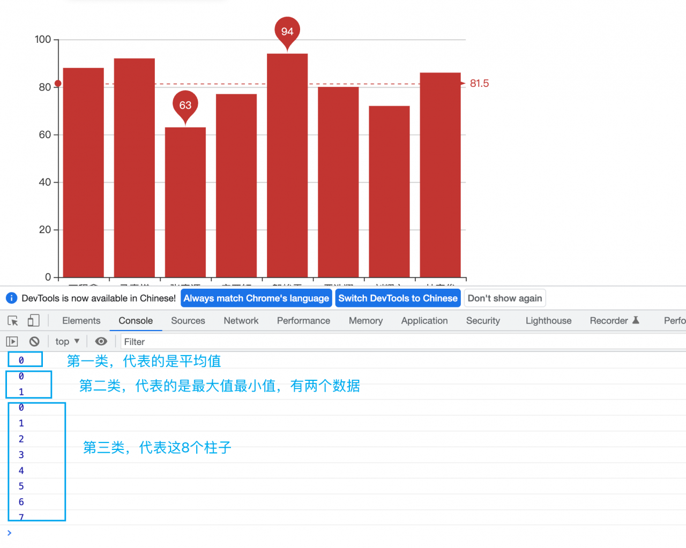Click the 20 y-axis label
The image size is (686, 548).
pyautogui.click(x=45, y=230)
